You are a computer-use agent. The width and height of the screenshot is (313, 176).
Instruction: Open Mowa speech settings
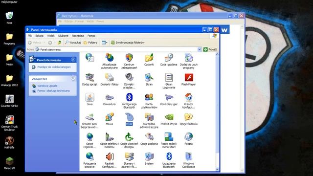[x=110, y=119]
